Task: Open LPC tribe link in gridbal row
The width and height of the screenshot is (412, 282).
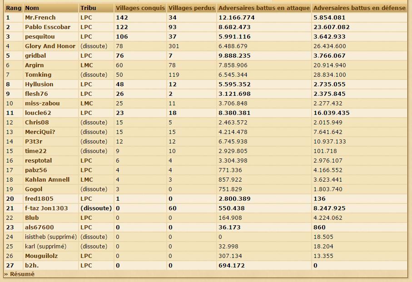Action: click(86, 56)
